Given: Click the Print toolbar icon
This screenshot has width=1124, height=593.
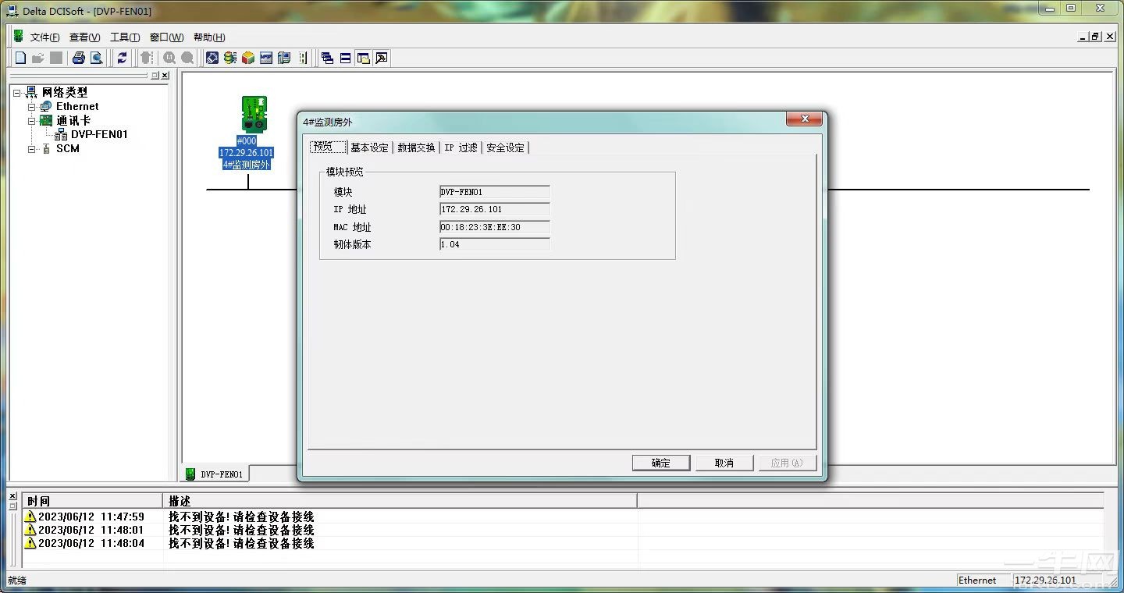Looking at the screenshot, I should [x=79, y=58].
